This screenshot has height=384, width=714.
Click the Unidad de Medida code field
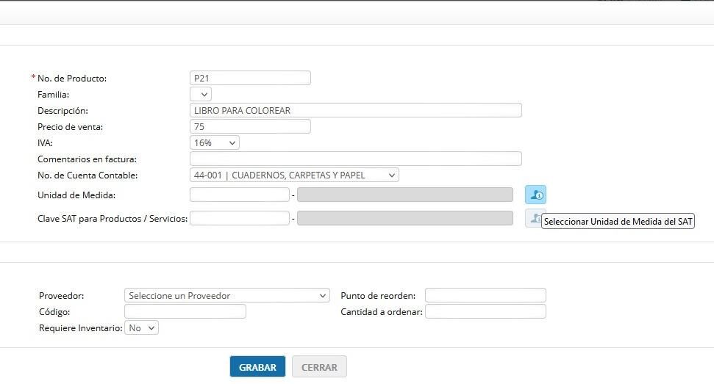[x=240, y=195]
